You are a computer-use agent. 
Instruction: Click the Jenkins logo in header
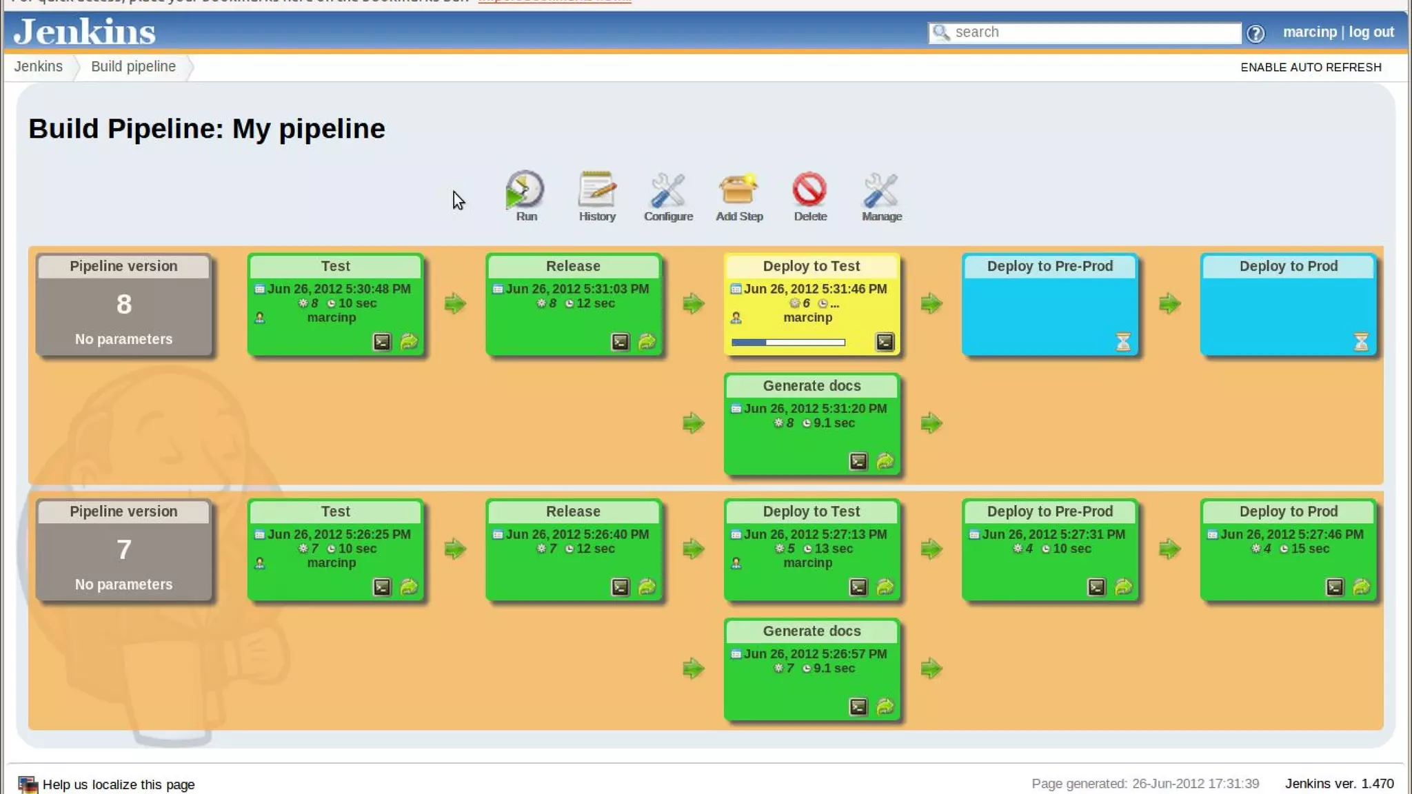(x=84, y=32)
